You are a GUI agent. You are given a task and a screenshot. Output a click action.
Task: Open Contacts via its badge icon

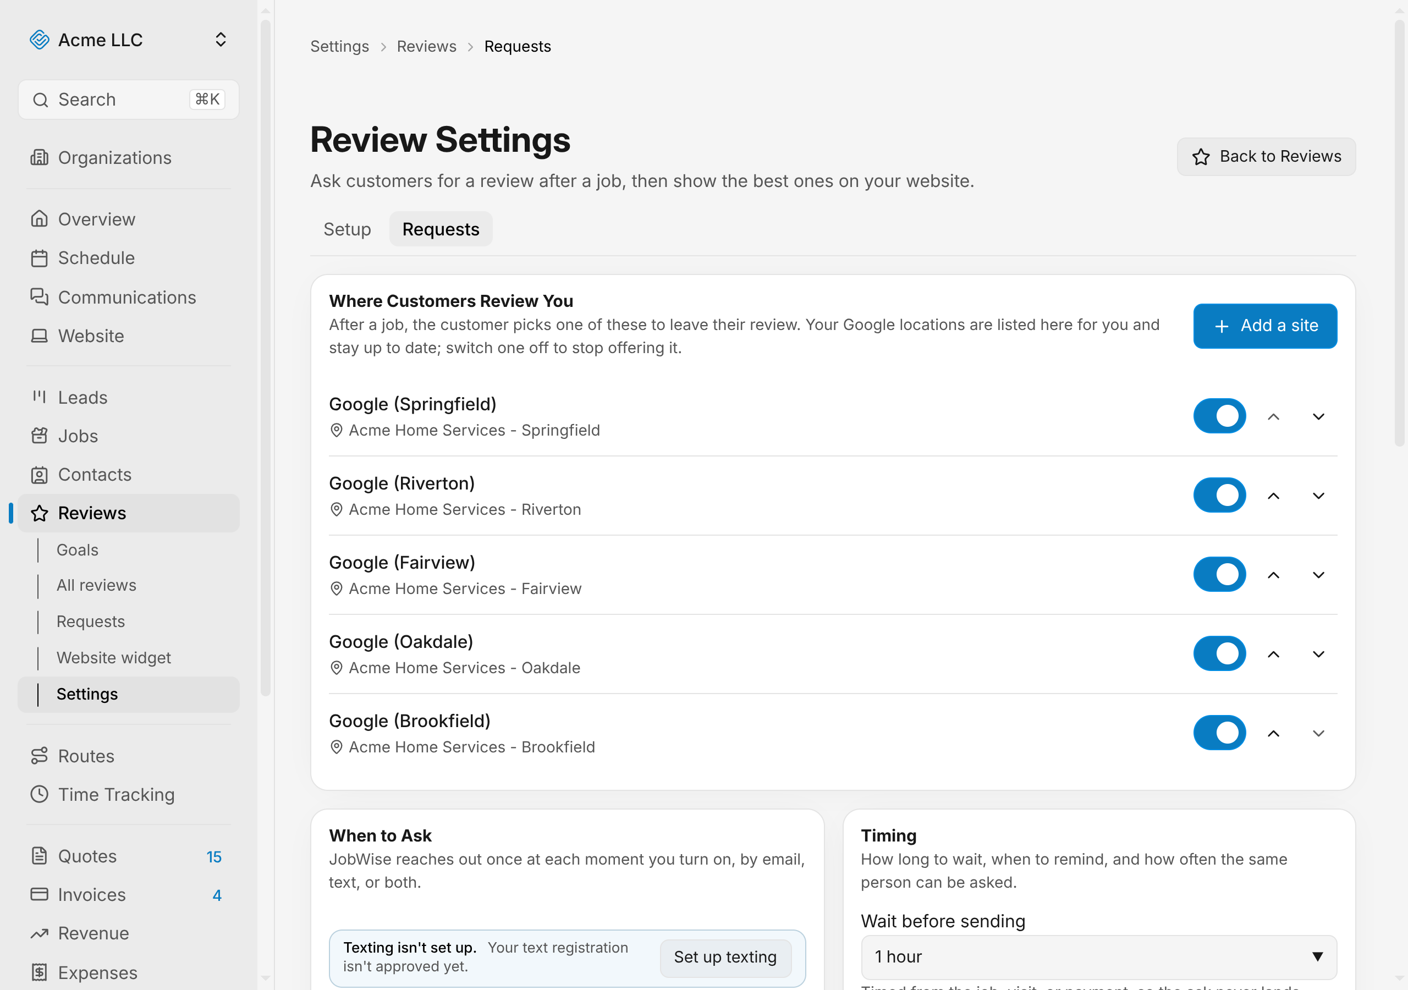39,474
